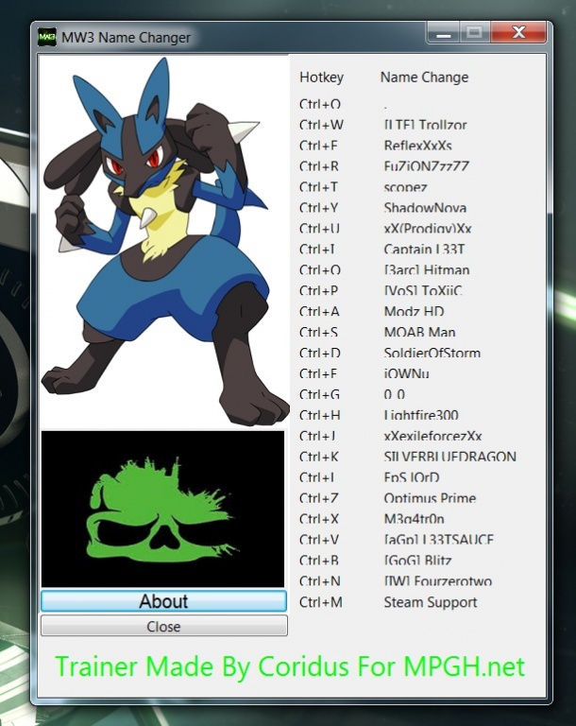Click the Ctrl+T hotkey label
This screenshot has width=576, height=726.
(318, 187)
